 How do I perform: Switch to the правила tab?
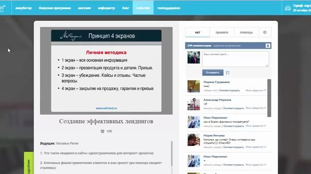click(222, 32)
